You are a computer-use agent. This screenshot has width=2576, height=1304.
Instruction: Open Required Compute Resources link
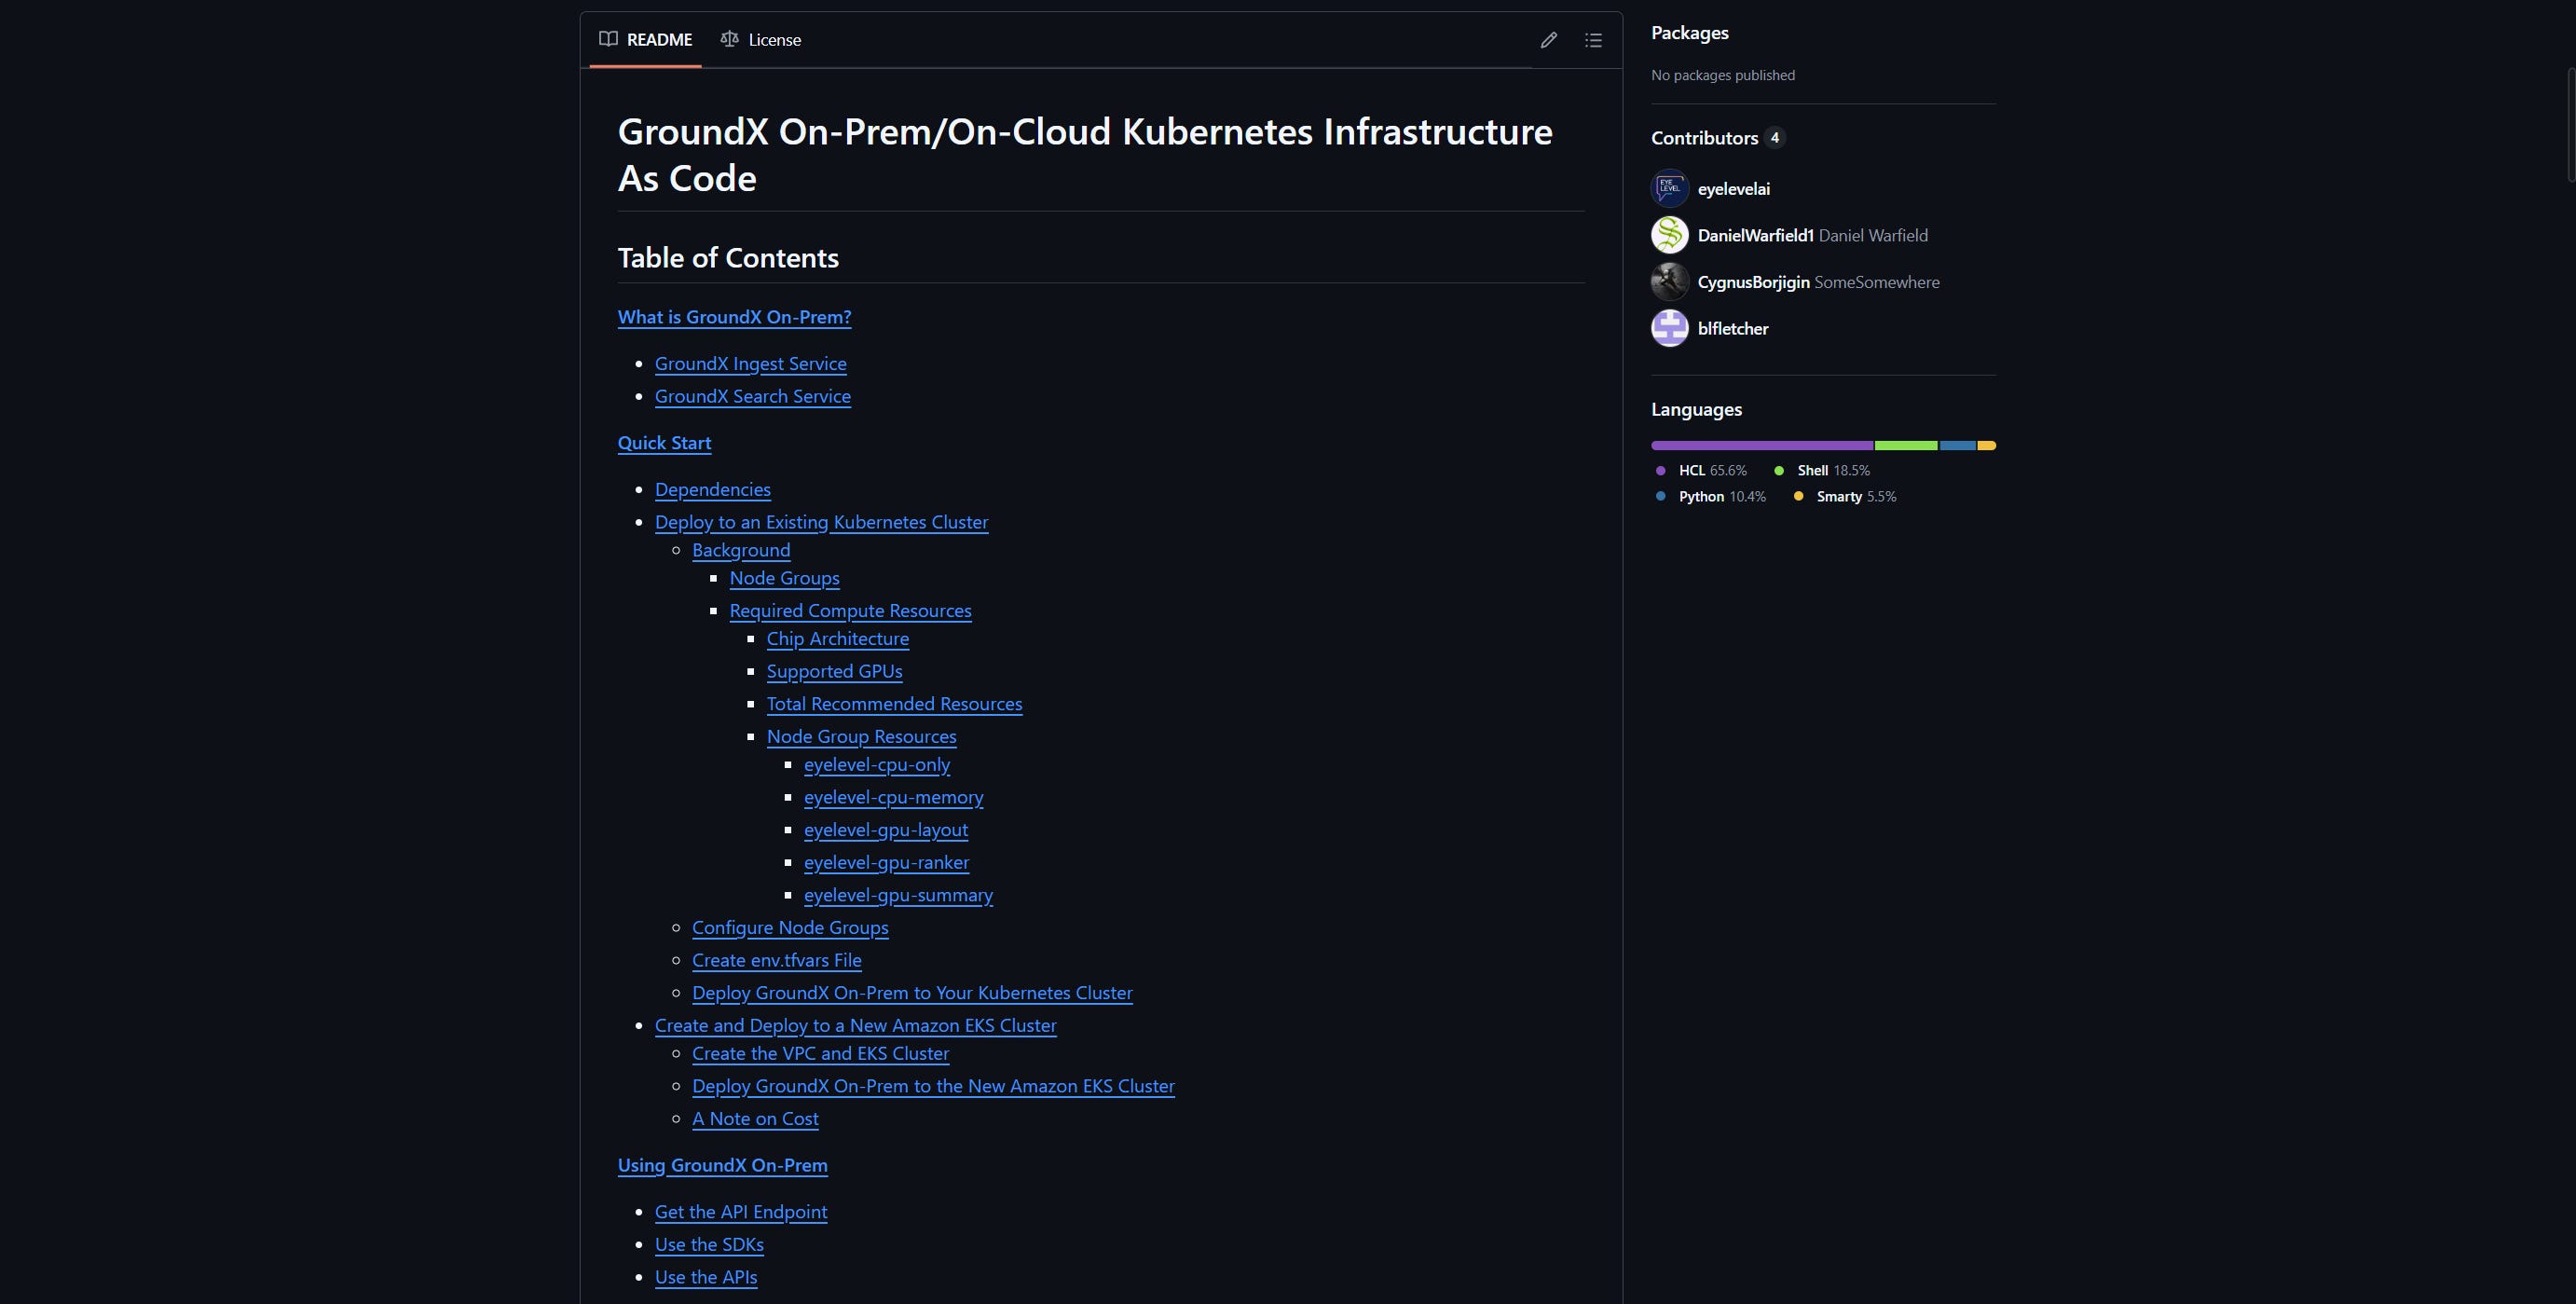[x=850, y=610]
